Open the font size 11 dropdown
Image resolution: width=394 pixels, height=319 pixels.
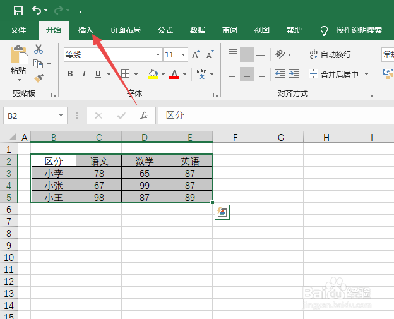click(x=184, y=54)
